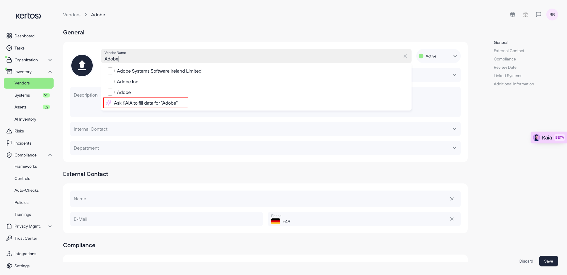Select the Adobe Inc. suggestion
The image size is (567, 275).
tap(256, 82)
